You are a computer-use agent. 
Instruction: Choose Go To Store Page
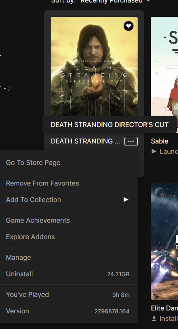tap(69, 162)
